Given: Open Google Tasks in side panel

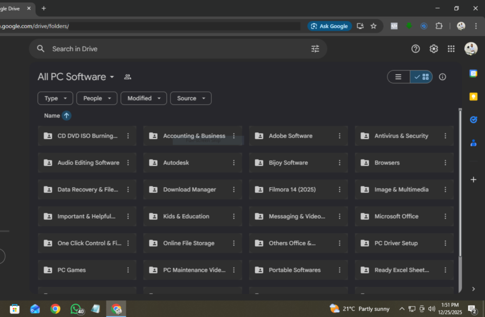Looking at the screenshot, I should 473,120.
